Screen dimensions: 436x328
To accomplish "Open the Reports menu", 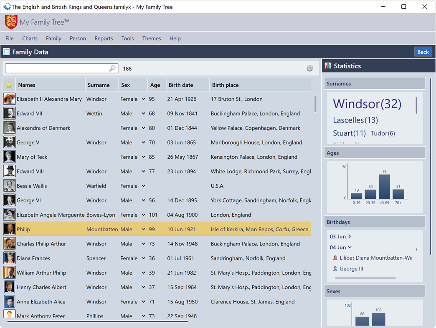I will click(x=104, y=38).
